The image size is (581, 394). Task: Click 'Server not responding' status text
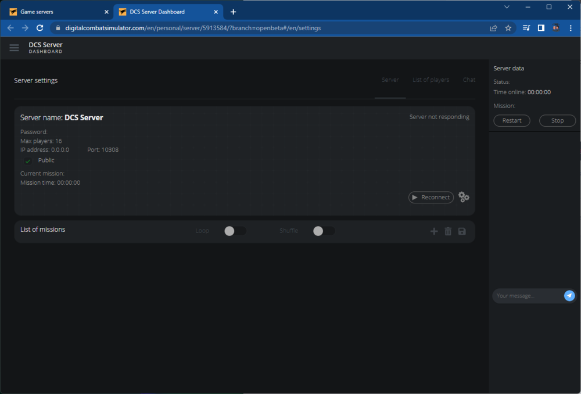[439, 117]
